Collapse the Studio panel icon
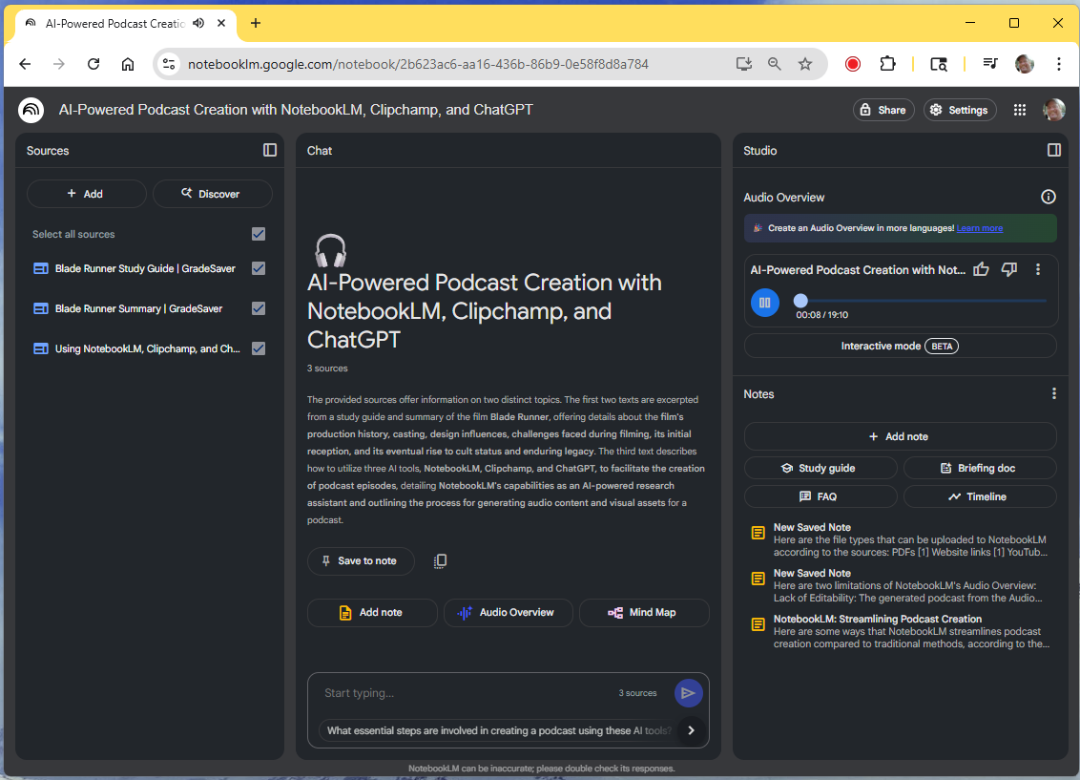This screenshot has width=1080, height=780. coord(1054,150)
